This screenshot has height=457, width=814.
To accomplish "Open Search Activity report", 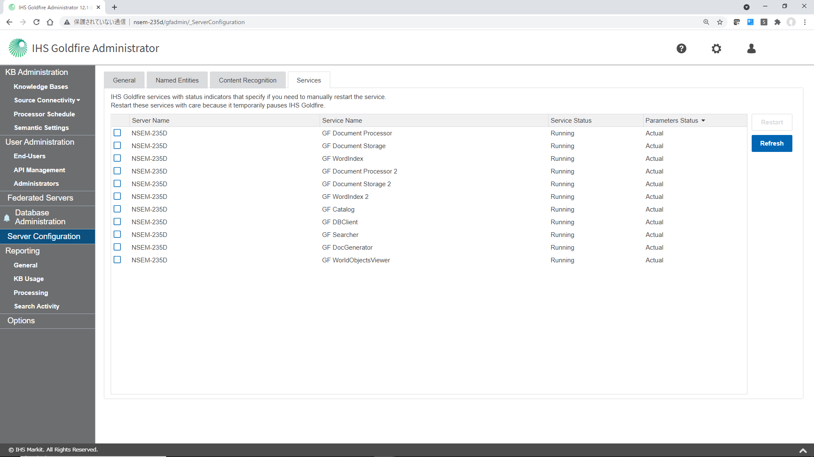I will coord(36,306).
